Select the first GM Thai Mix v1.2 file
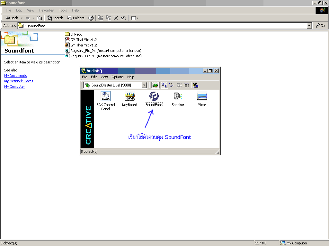This screenshot has width=329, height=246. [81, 39]
